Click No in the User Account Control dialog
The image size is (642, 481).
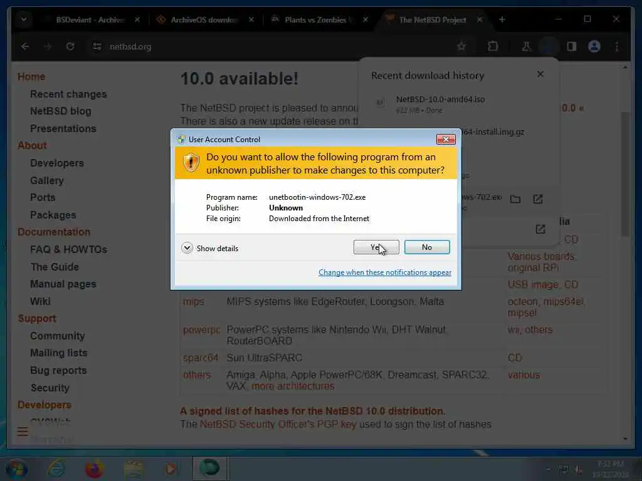coord(427,247)
